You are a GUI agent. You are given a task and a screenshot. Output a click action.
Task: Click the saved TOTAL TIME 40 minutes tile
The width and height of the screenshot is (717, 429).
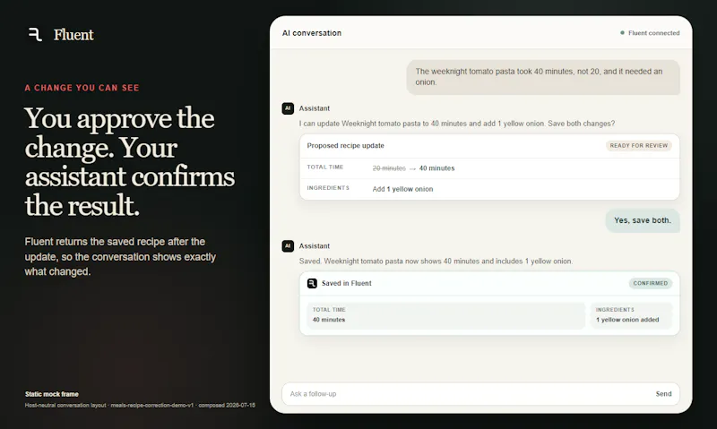[x=445, y=315]
